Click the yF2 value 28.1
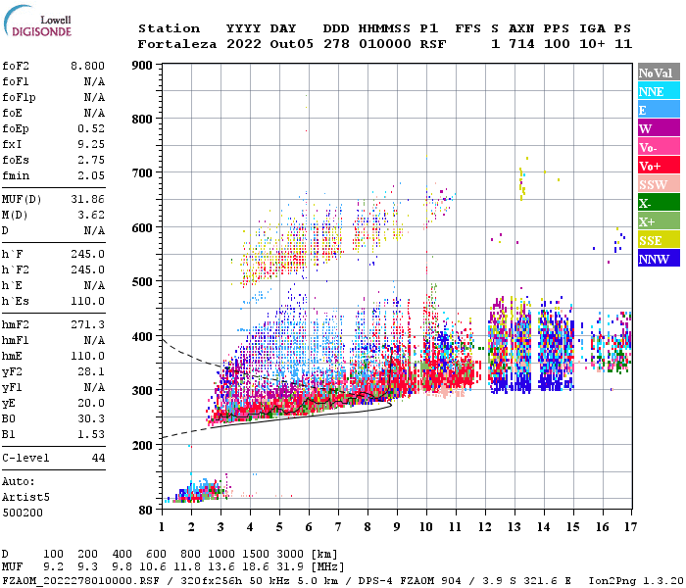686x588 pixels. (x=91, y=371)
